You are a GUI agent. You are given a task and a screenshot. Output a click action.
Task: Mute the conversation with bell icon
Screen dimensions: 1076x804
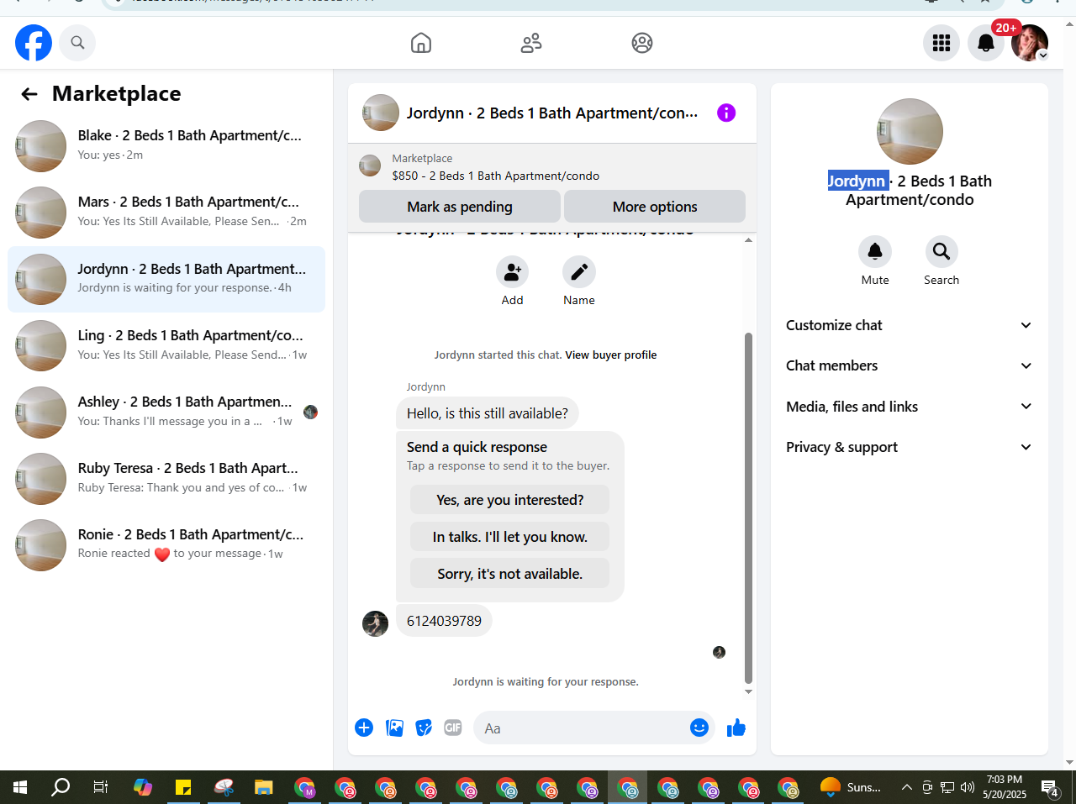point(875,251)
